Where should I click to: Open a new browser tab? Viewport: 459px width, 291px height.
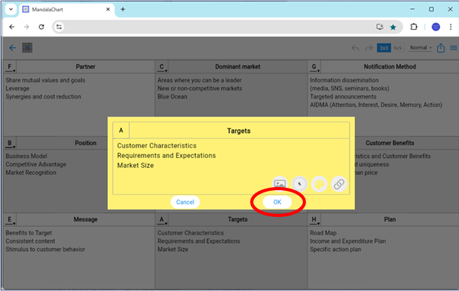click(123, 9)
